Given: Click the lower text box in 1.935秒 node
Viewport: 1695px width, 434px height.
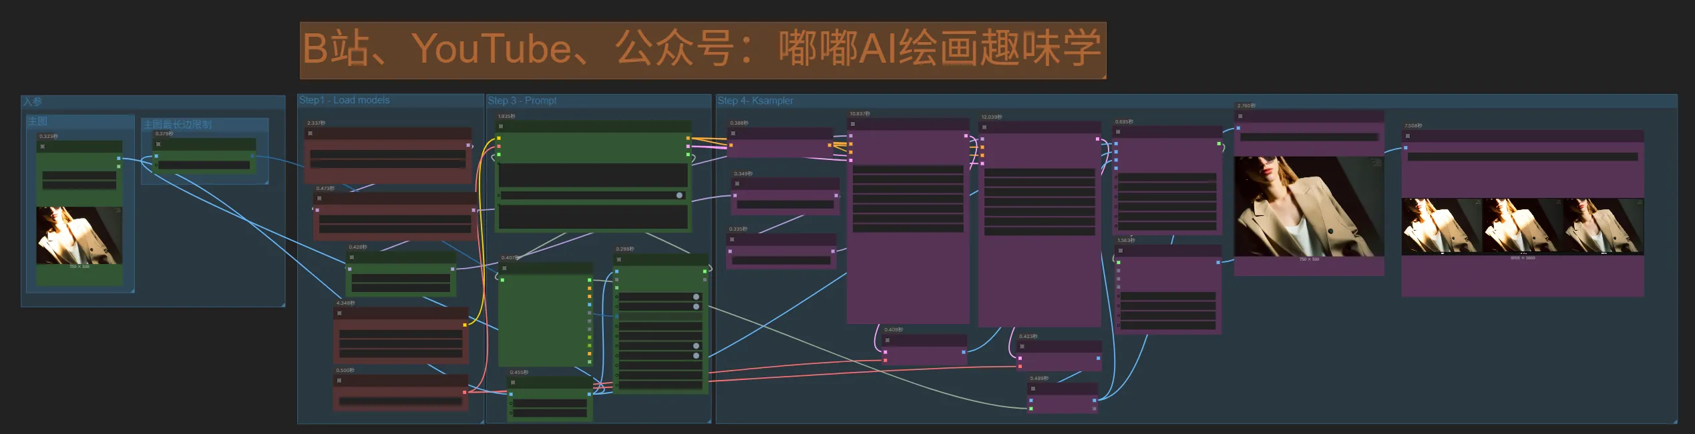Looking at the screenshot, I should click(x=593, y=217).
